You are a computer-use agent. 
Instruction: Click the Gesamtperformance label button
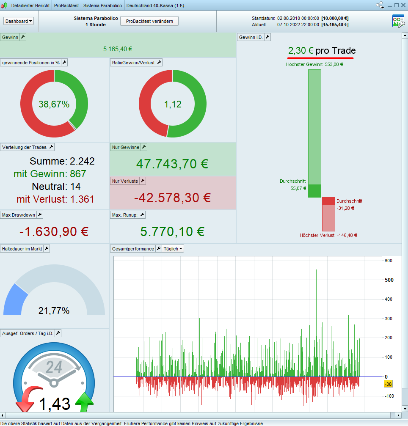(x=133, y=249)
